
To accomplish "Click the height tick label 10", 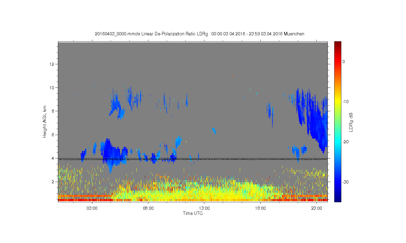I will click(53, 87).
